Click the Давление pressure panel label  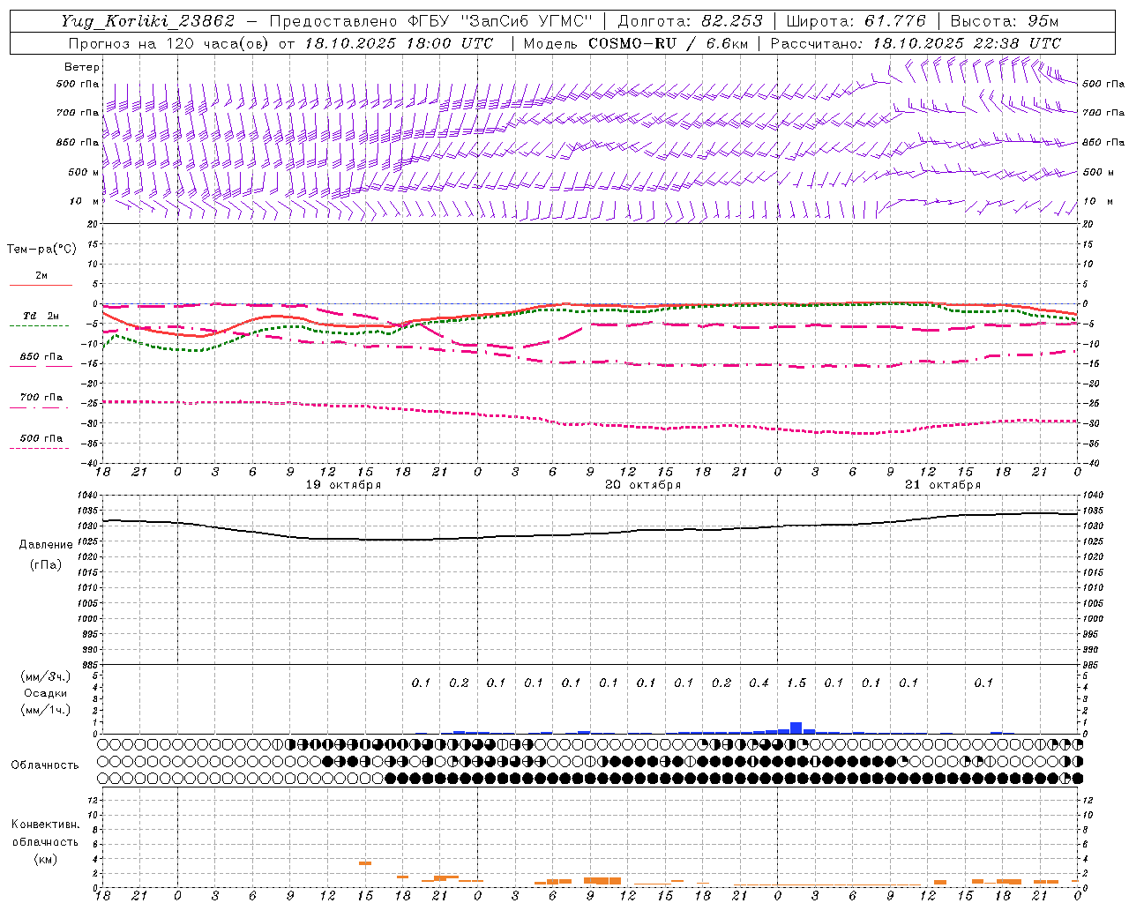(x=45, y=545)
